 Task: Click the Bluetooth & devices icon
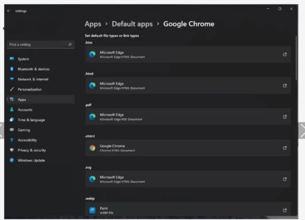coord(12,69)
